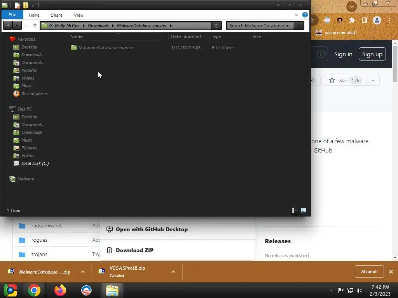
Task: Click Search MalwareDatabase-master field
Action: pyautogui.click(x=260, y=26)
